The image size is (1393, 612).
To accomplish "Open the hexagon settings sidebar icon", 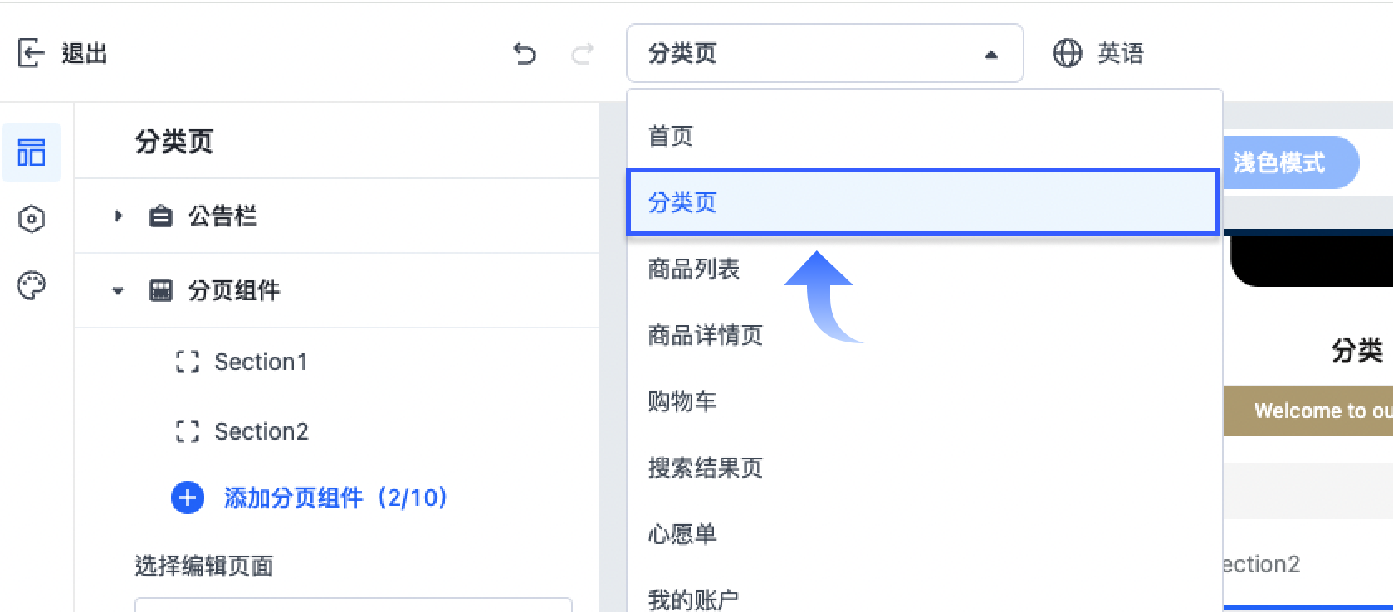I will pyautogui.click(x=32, y=219).
